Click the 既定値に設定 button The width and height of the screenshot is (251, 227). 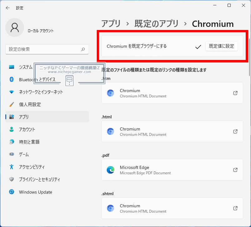click(221, 46)
